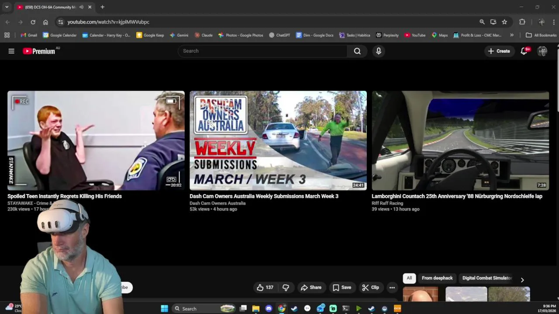Start voice search with the microphone icon

(x=379, y=51)
